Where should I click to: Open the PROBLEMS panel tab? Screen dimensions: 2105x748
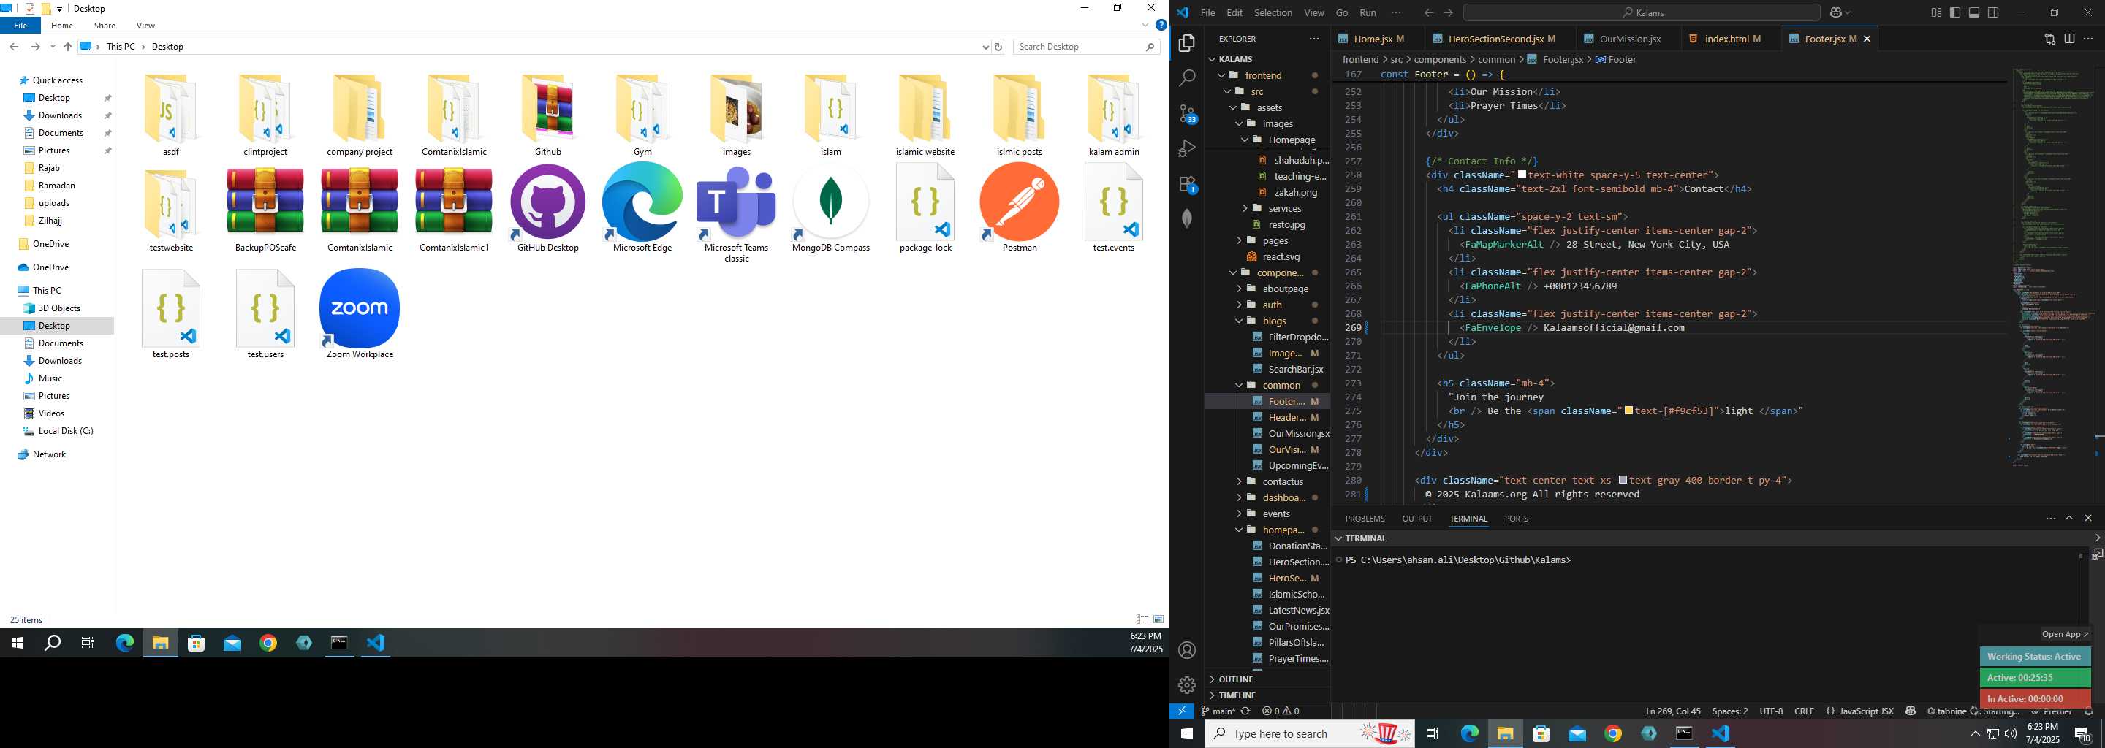1365,519
